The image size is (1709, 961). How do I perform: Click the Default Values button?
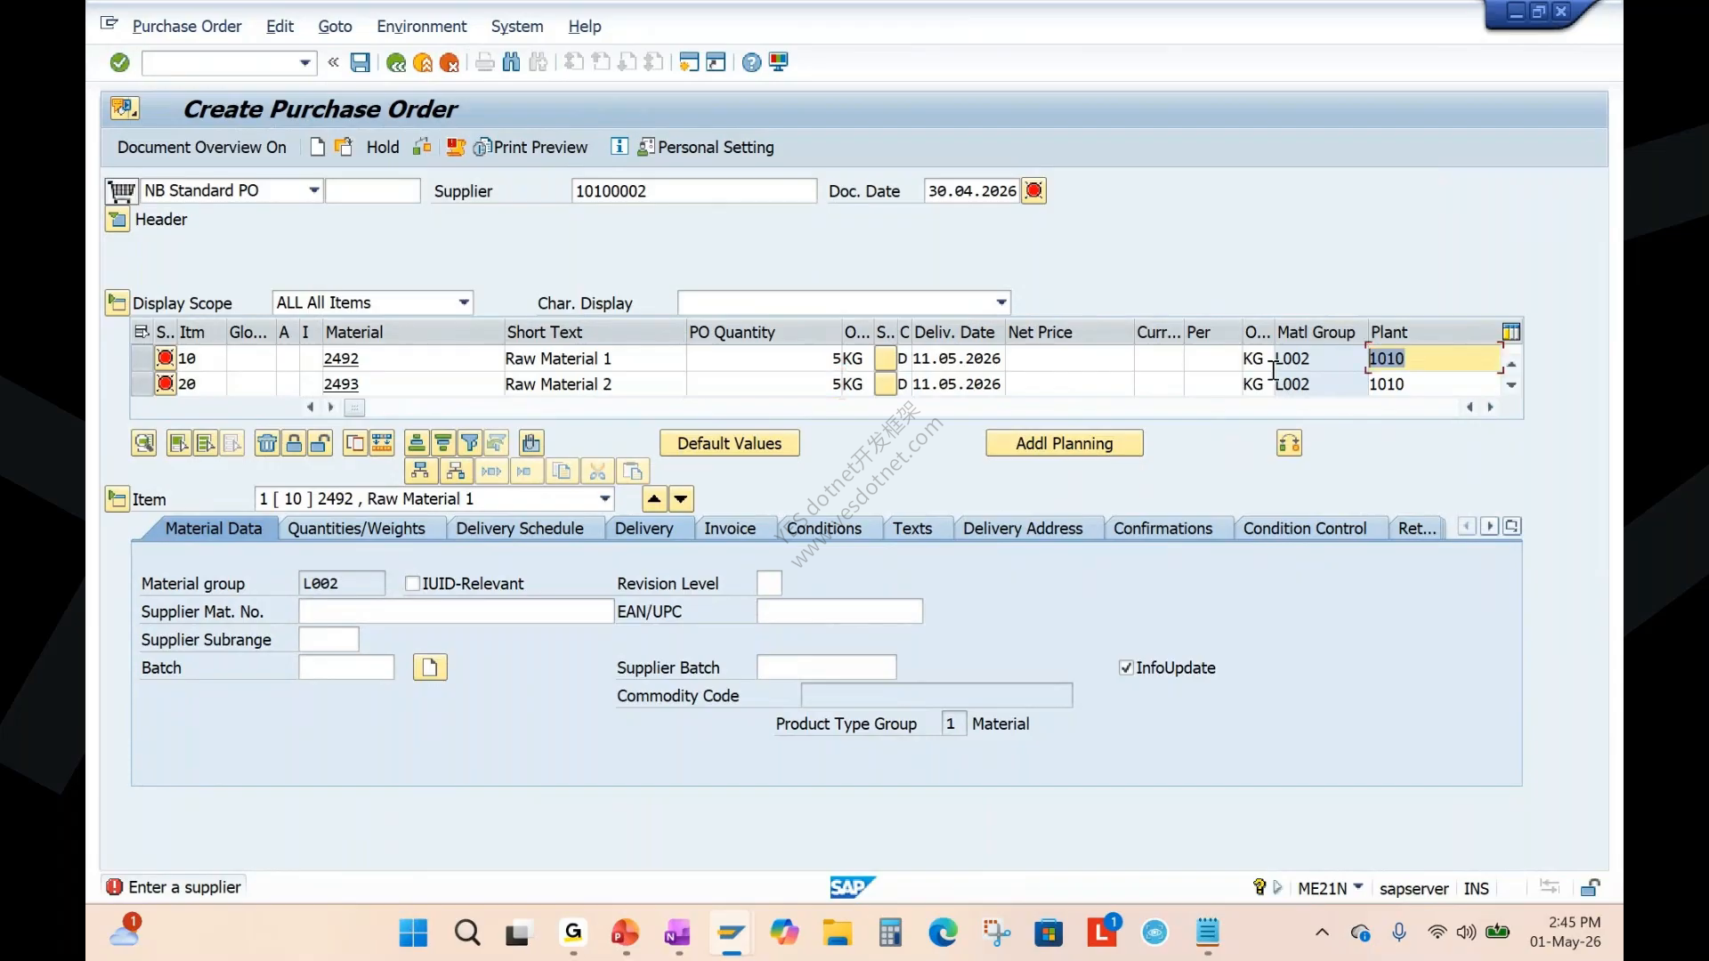point(730,443)
